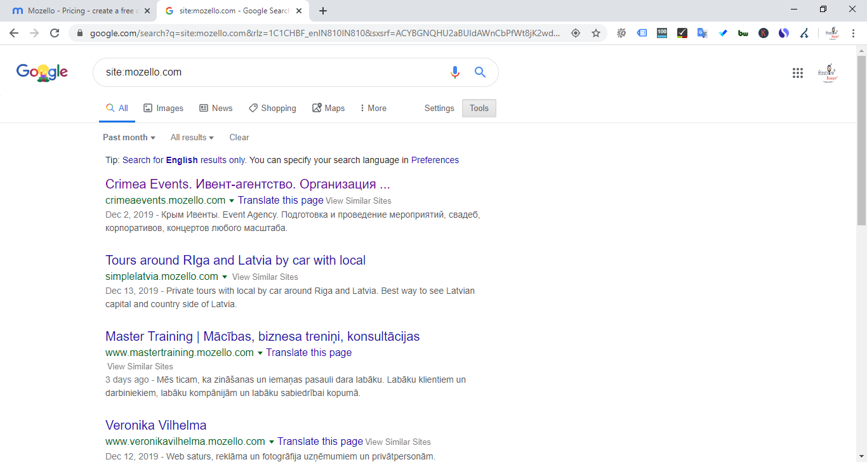The height and width of the screenshot is (462, 867).
Task: Expand simplelatvia.mozello.com result options arrow
Action: pyautogui.click(x=224, y=277)
